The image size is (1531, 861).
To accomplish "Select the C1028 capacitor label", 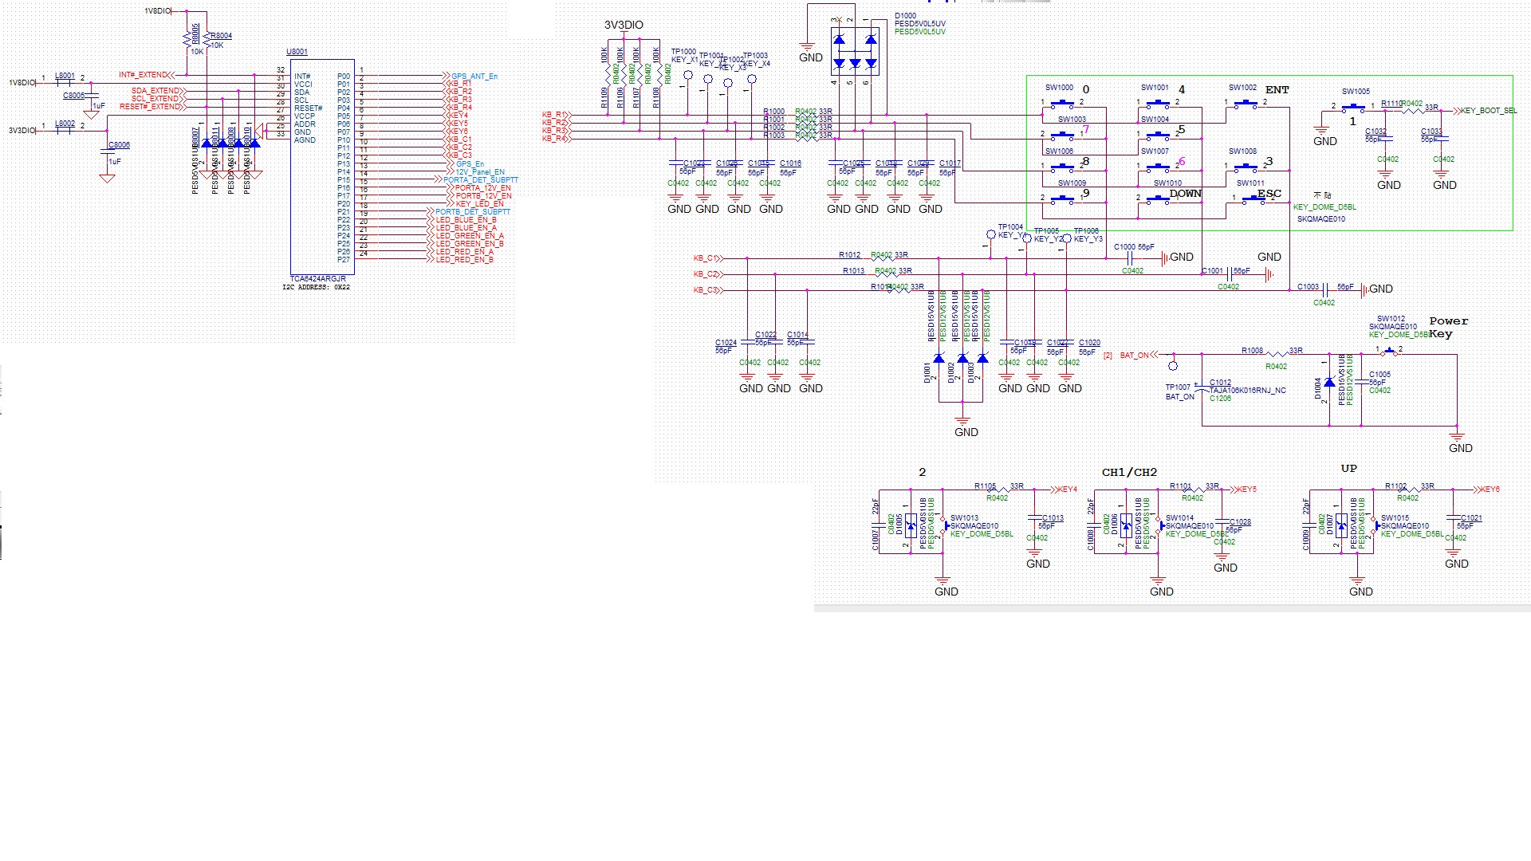I will click(x=1240, y=522).
